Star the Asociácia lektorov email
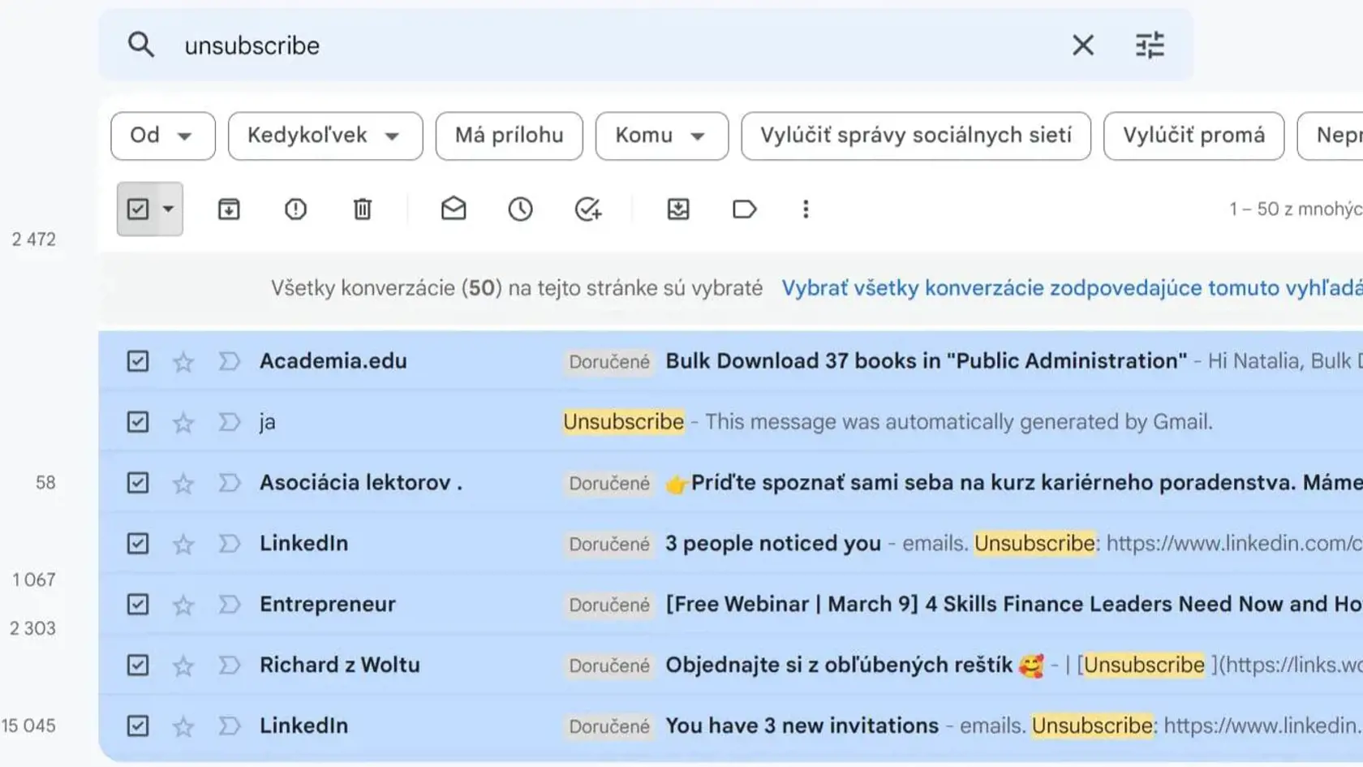Viewport: 1363px width, 767px height. coord(183,483)
